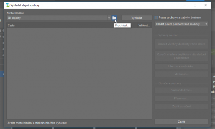The image size is (215, 129).
Task: Click the Velikost column header
Action: (x=144, y=25)
